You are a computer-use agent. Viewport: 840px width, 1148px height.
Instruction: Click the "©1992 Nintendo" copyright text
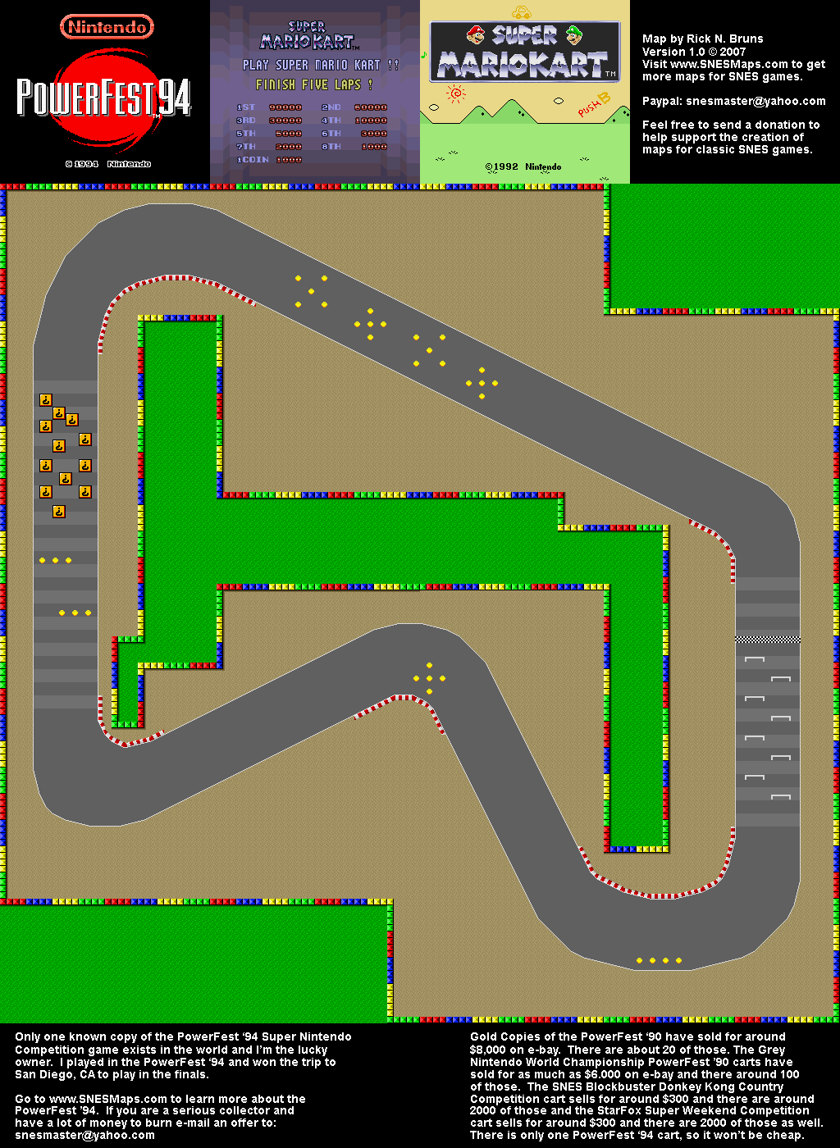pyautogui.click(x=523, y=166)
